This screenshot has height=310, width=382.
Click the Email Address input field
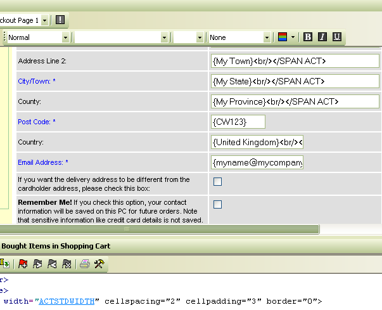tap(257, 163)
